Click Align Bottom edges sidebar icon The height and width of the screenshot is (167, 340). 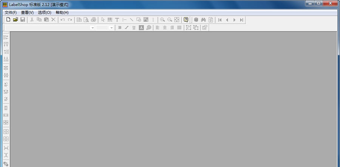tap(6, 59)
